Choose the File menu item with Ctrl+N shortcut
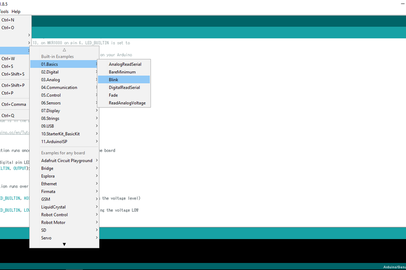This screenshot has height=270, width=406. [x=16, y=20]
